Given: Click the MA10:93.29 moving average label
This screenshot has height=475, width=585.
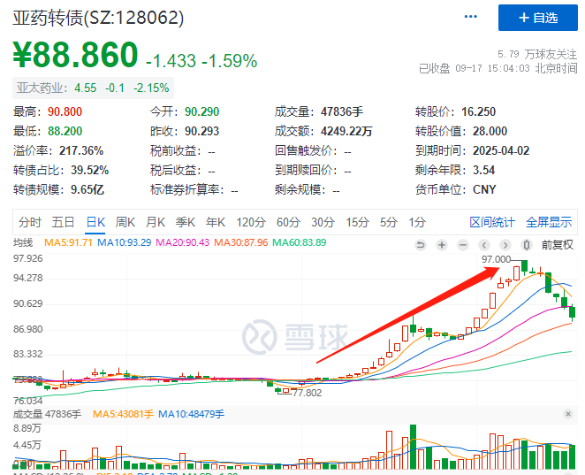Looking at the screenshot, I should (x=125, y=242).
